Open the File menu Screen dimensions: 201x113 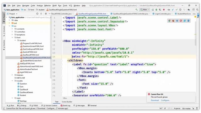pyautogui.click(x=9, y=6)
